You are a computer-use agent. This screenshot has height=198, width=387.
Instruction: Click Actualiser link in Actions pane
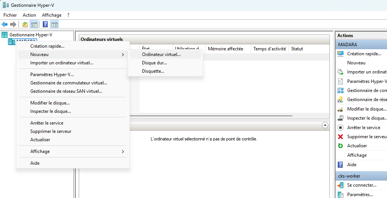pyautogui.click(x=357, y=146)
